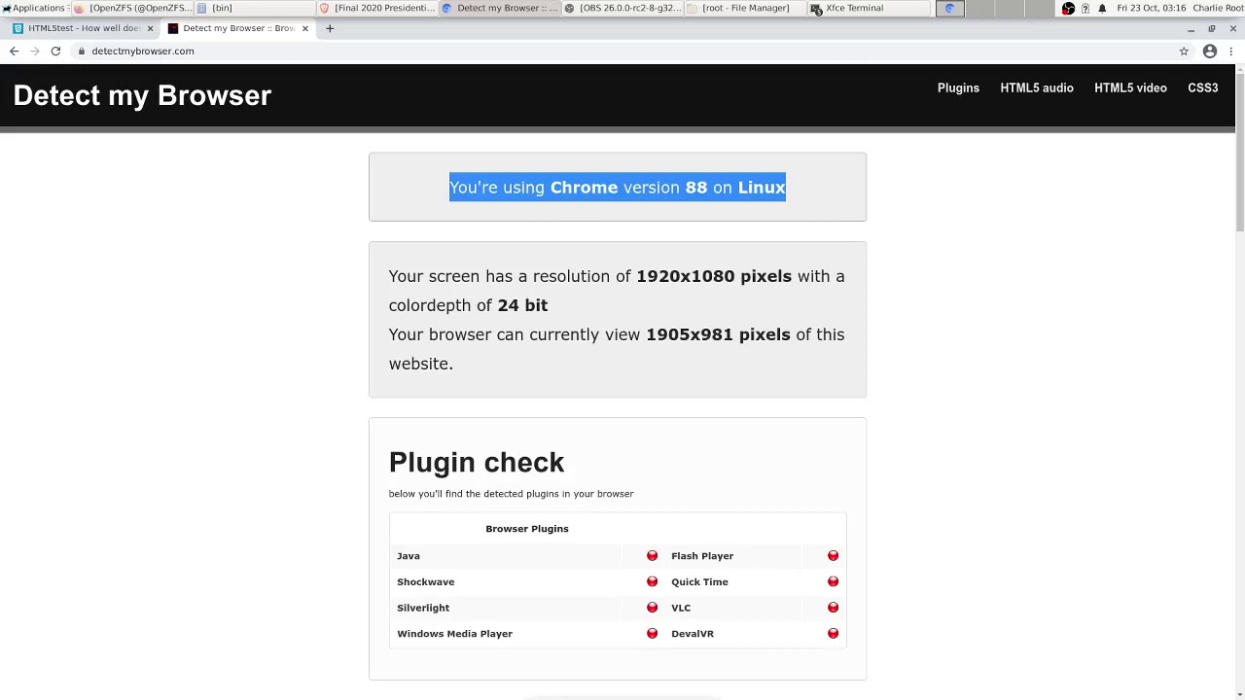Open the Plugins section link
The width and height of the screenshot is (1245, 700).
coord(958,87)
